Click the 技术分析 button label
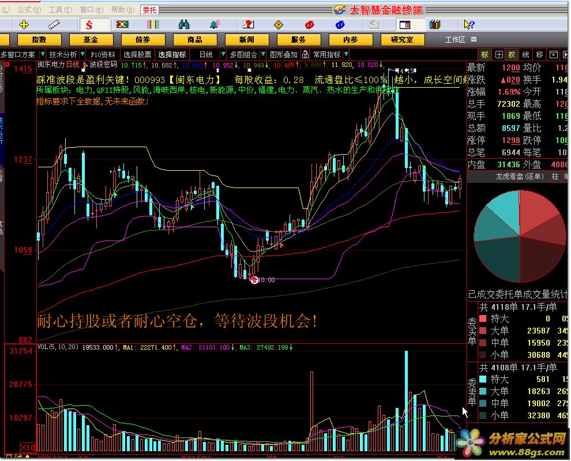Viewport: 571px width, 461px height. point(63,55)
